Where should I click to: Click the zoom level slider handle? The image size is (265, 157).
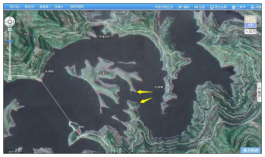10,41
